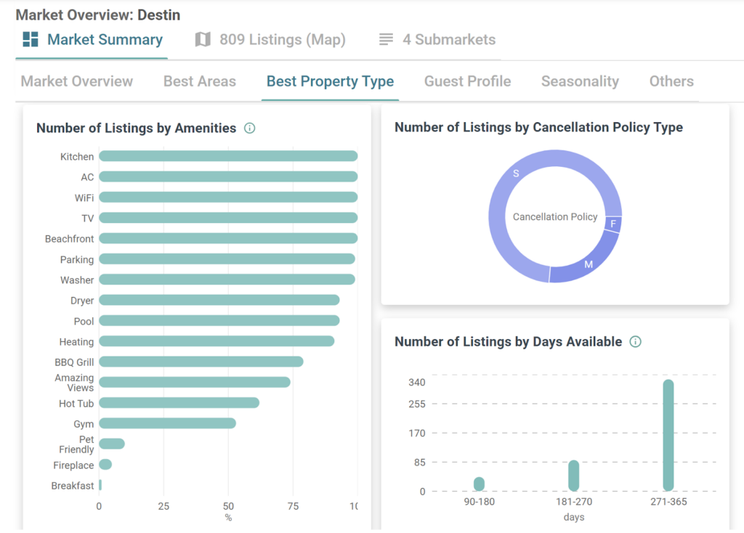Switch to the Market Overview tab

pos(76,81)
